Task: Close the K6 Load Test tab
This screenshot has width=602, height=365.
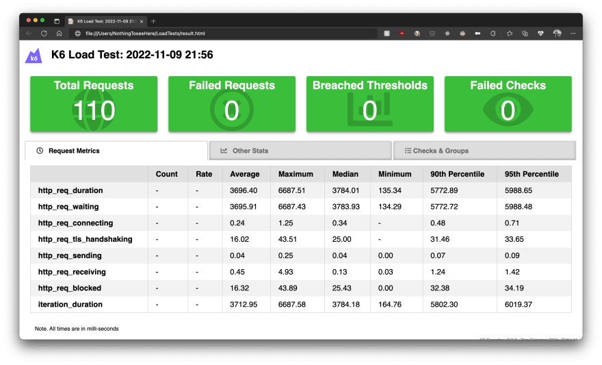Action: [x=142, y=21]
